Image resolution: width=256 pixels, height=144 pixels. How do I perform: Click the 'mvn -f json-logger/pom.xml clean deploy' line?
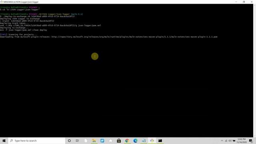[x=24, y=30]
